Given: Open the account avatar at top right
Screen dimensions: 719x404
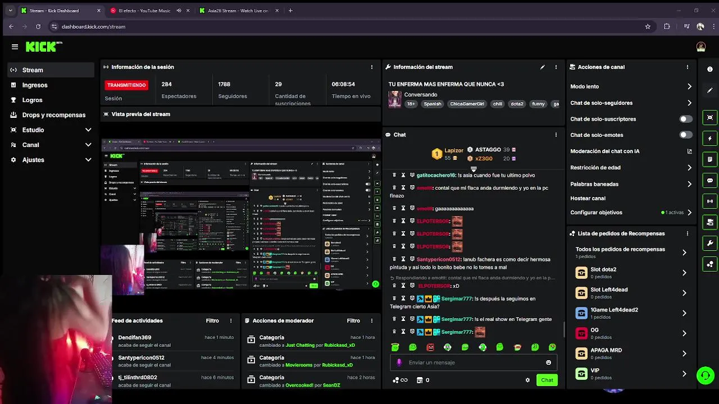Looking at the screenshot, I should click(700, 47).
